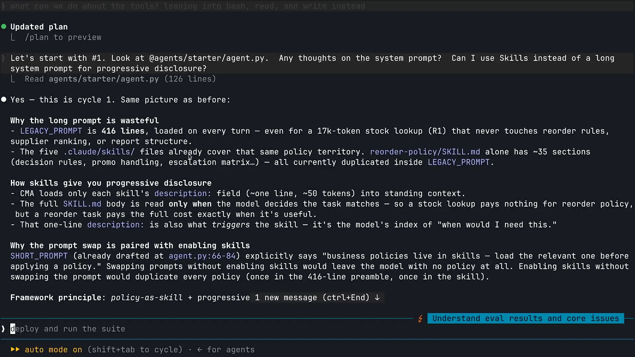
Task: Open the agent.py:66-84 code reference
Action: [x=202, y=256]
